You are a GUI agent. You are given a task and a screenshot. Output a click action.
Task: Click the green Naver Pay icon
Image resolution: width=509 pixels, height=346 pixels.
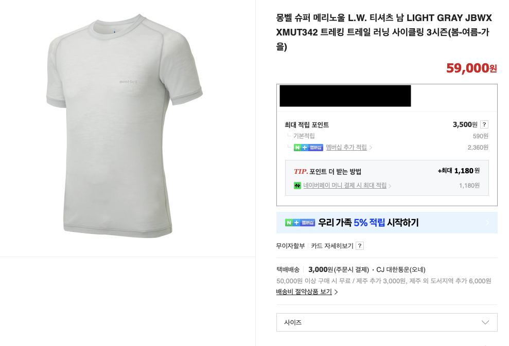click(297, 186)
